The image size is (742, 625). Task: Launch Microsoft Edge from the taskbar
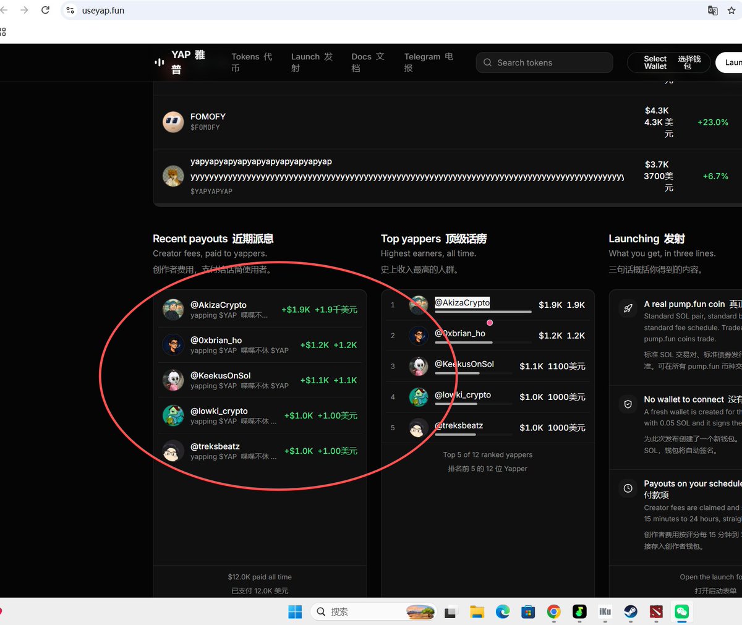(502, 611)
